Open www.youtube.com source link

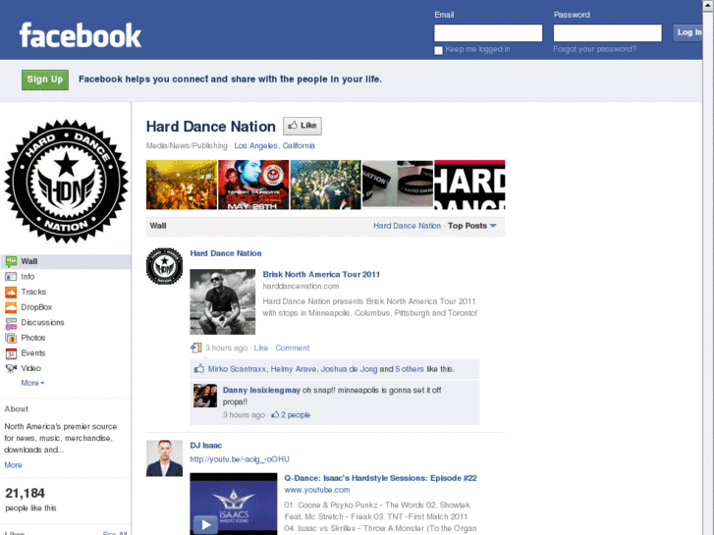click(317, 490)
